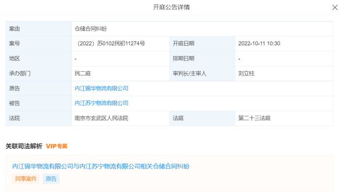Open defendant 内江苏宁物流有限公司 link

coord(101,103)
